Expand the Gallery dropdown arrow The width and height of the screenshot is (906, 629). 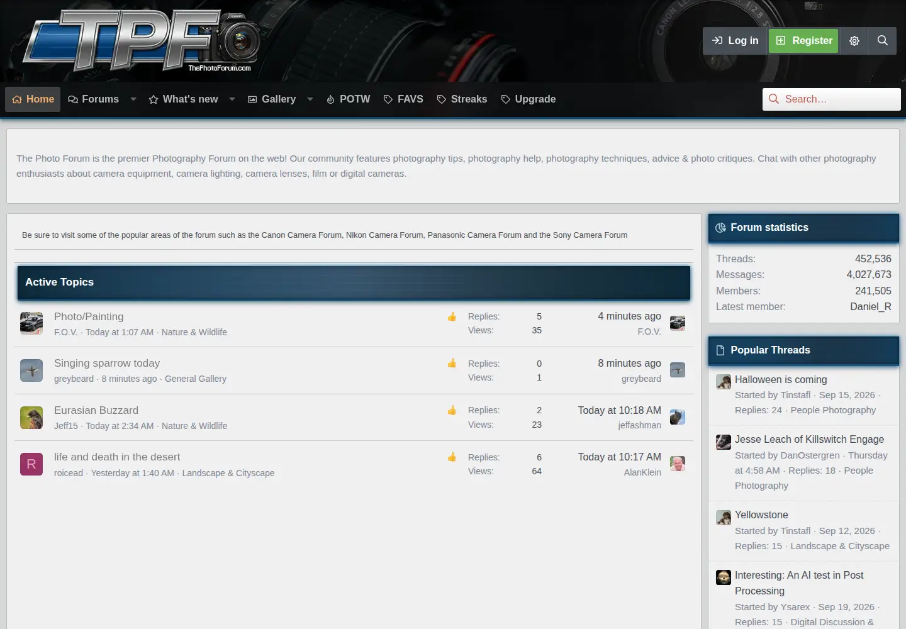(x=310, y=99)
